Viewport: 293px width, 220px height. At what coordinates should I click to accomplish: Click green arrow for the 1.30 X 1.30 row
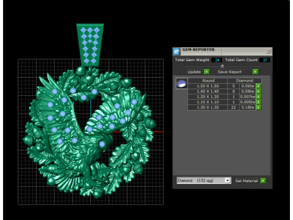click(258, 108)
